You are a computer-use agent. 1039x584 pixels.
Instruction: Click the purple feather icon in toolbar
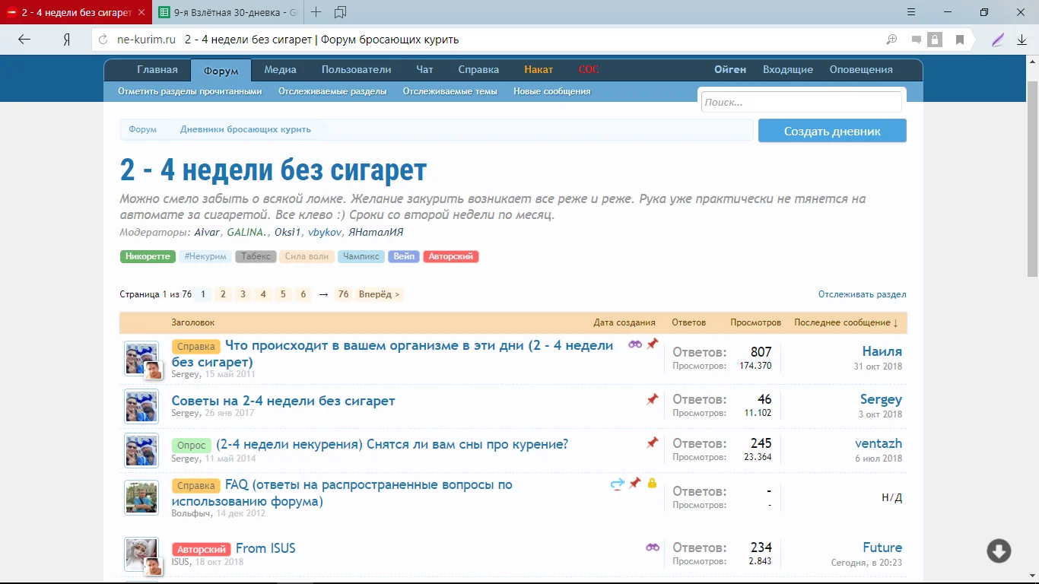click(998, 40)
